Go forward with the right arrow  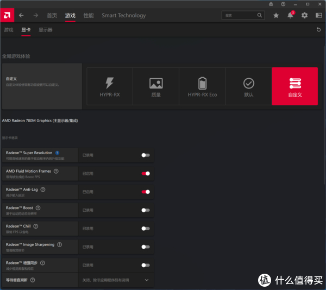coord(36,15)
